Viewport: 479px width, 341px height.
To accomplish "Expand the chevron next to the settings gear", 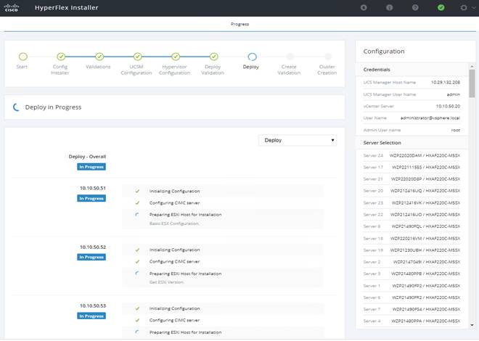I will point(474,8).
